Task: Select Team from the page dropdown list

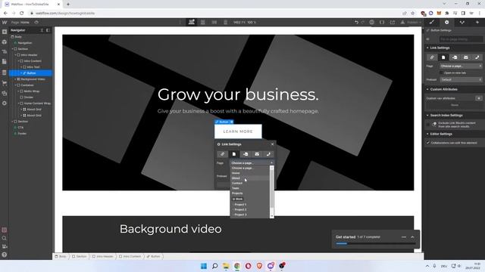Action: click(250, 188)
